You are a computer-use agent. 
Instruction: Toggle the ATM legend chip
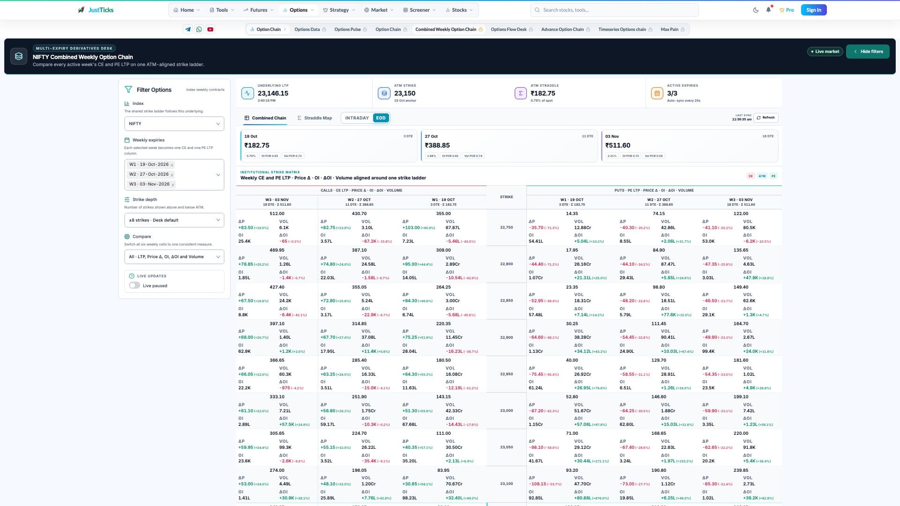762,176
